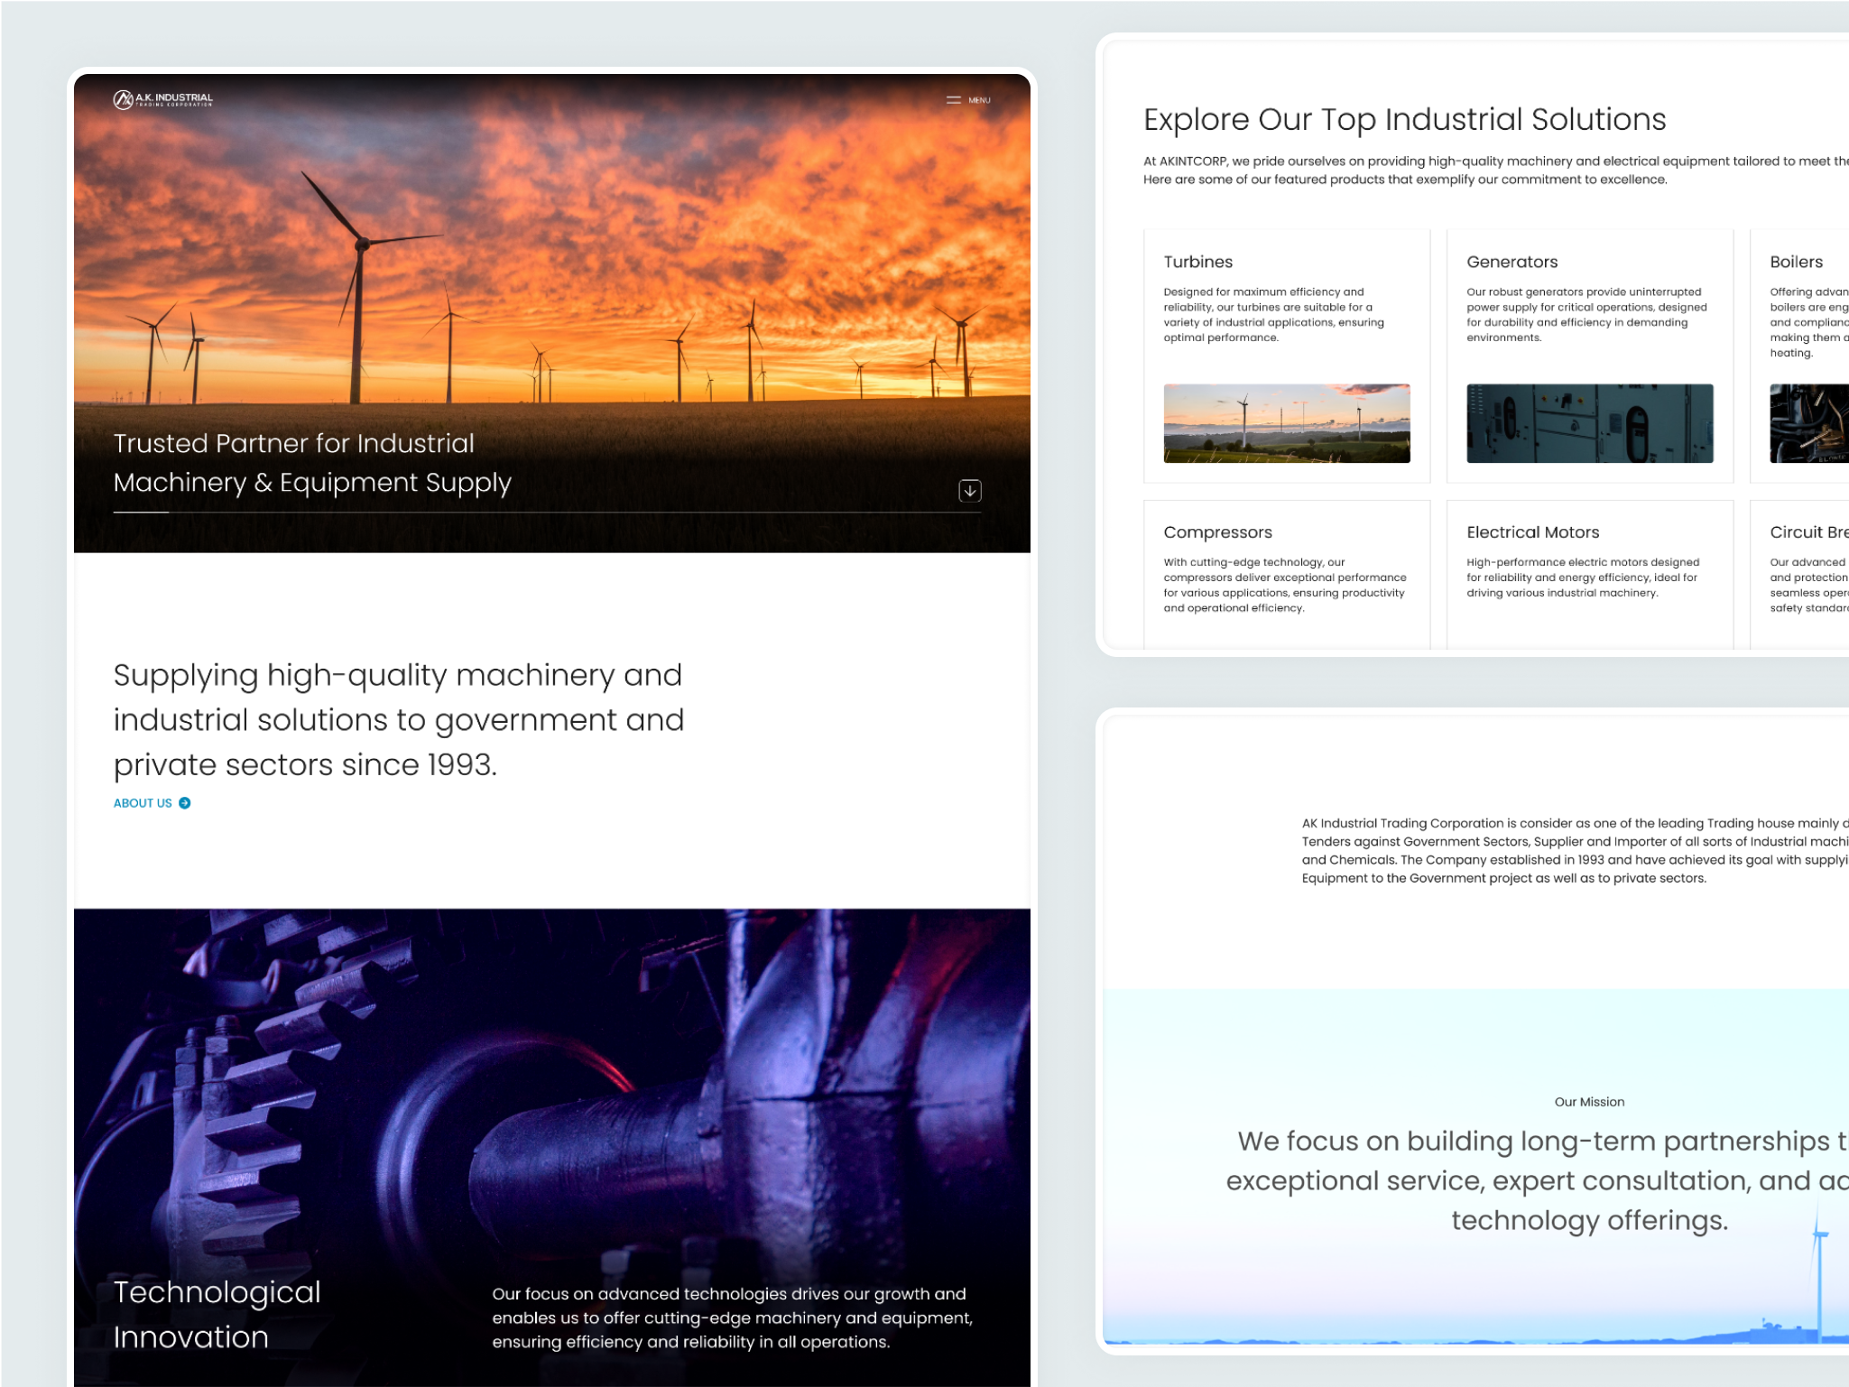The width and height of the screenshot is (1849, 1387).
Task: Click the Boilers card heading
Action: coord(1796,262)
